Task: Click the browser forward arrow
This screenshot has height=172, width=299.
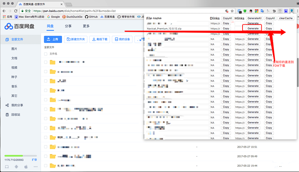Action: (x=10, y=11)
